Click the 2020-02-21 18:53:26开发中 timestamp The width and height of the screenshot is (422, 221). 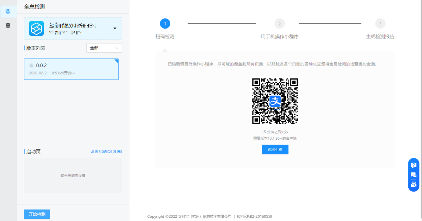(52, 73)
